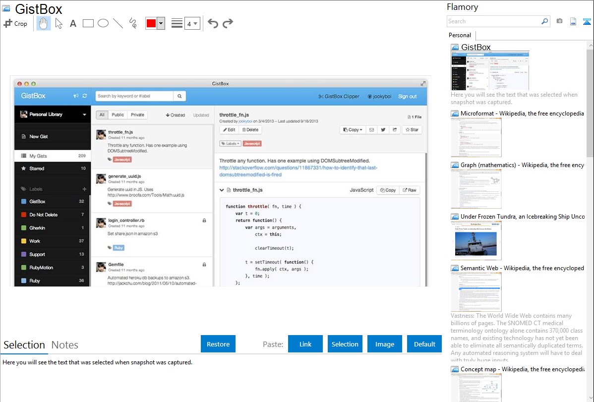The image size is (594, 402).
Task: Activate the hand pan tool
Action: (44, 23)
